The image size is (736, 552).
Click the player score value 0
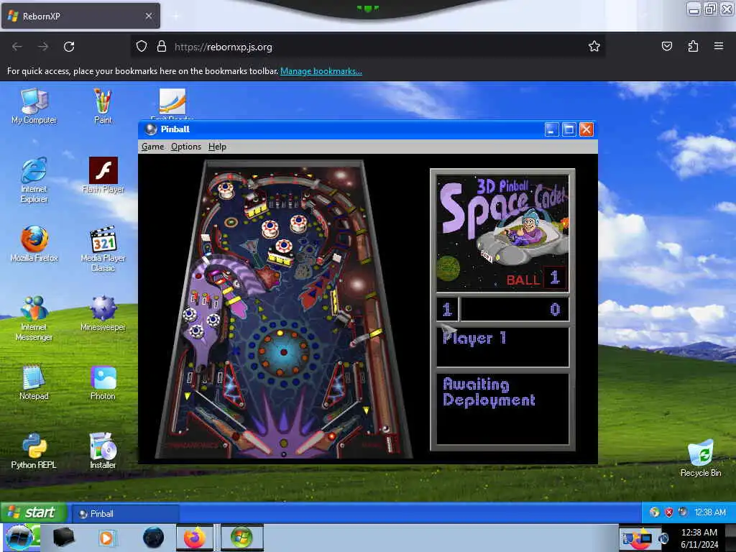[x=555, y=309]
